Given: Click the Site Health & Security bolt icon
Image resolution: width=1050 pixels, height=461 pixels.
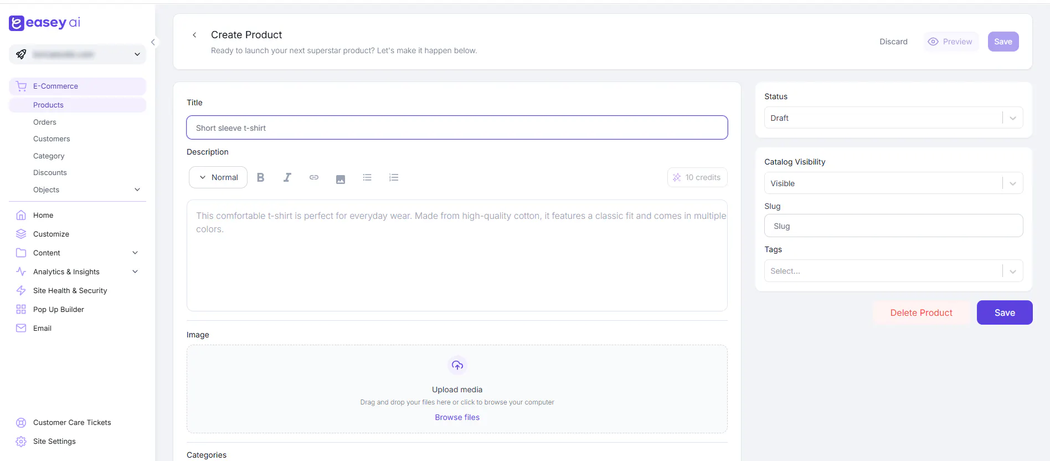Looking at the screenshot, I should point(21,290).
